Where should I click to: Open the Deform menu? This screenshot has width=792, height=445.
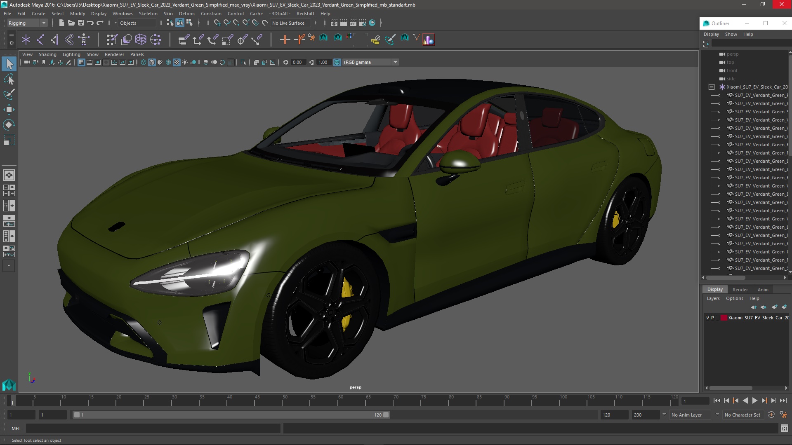point(186,14)
